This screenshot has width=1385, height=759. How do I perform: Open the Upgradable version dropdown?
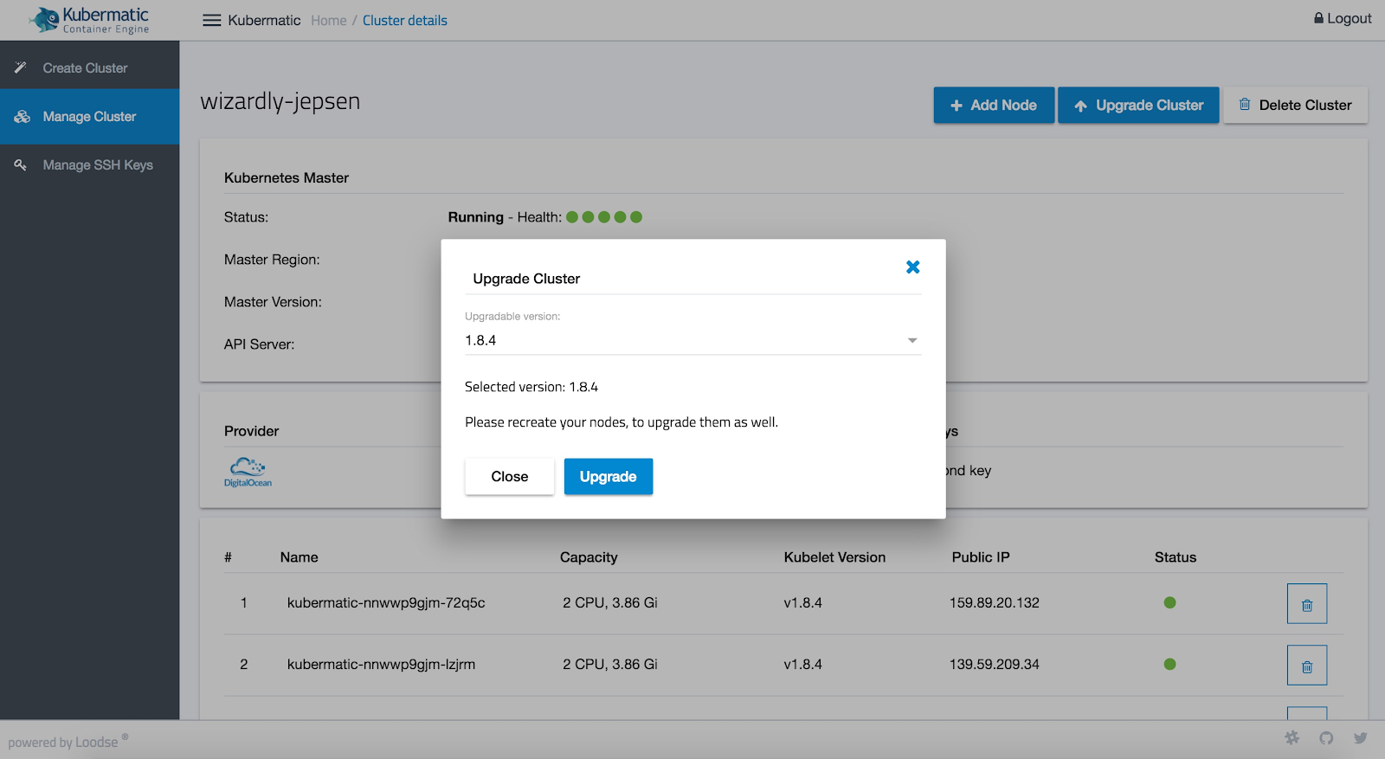pos(692,340)
